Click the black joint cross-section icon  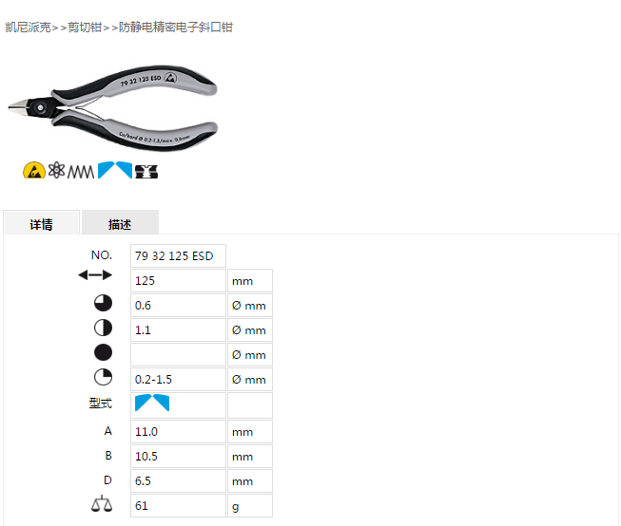coord(146,172)
